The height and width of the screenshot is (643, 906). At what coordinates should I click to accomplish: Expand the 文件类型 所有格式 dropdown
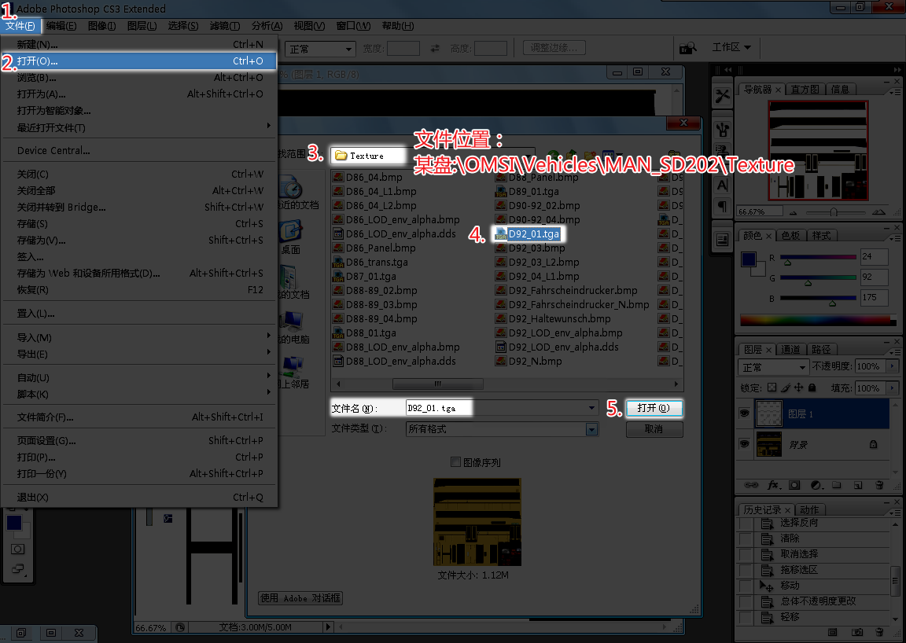pos(591,429)
